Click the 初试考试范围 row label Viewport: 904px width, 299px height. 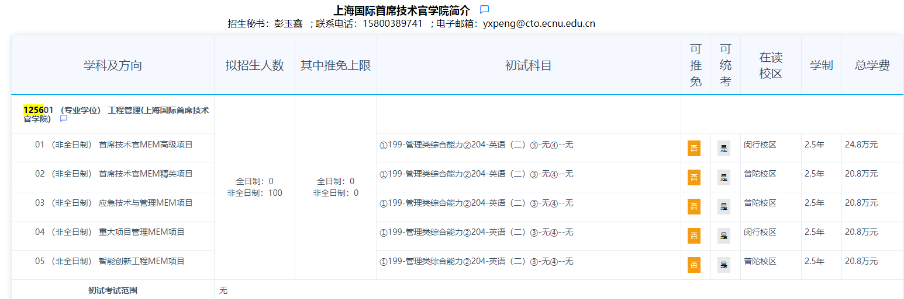(x=113, y=290)
